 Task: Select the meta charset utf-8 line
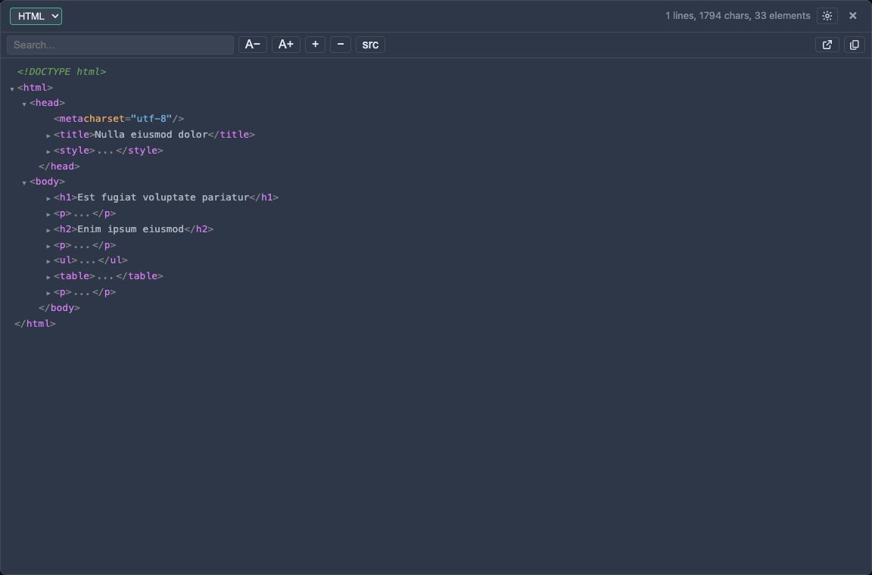[119, 119]
